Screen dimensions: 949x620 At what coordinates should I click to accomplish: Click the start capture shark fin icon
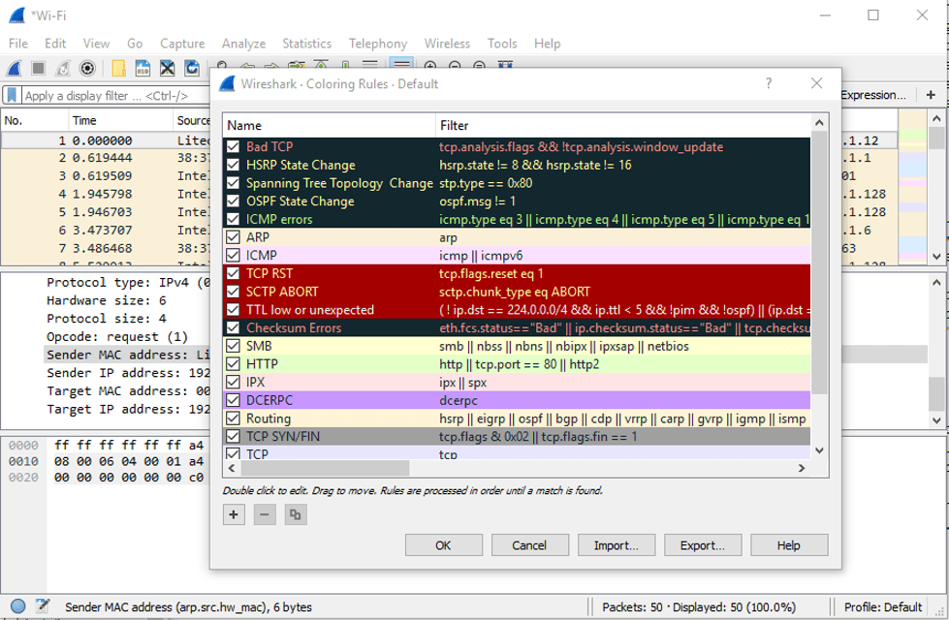(15, 68)
